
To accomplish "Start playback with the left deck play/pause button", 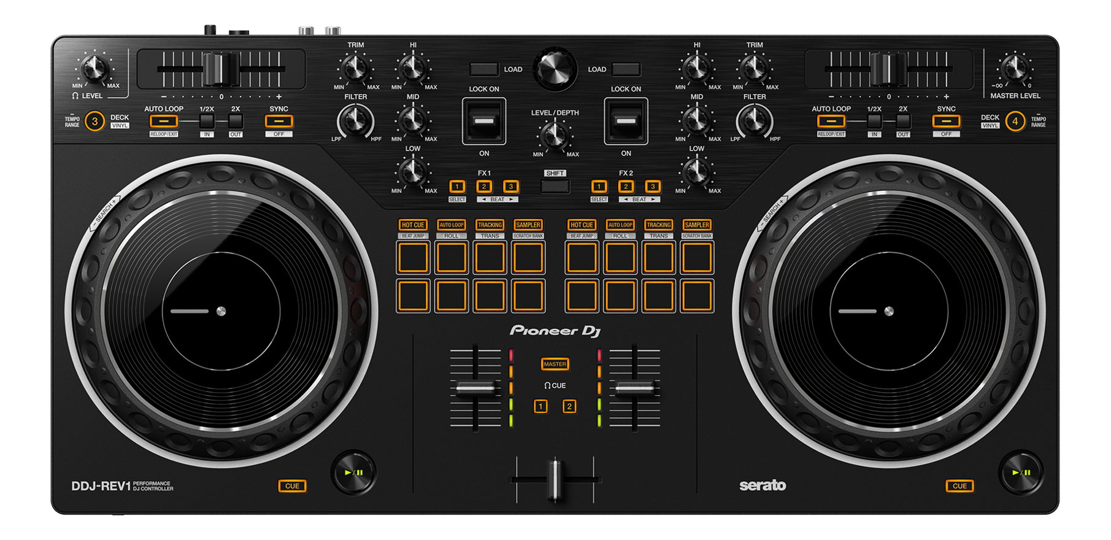I will [354, 472].
